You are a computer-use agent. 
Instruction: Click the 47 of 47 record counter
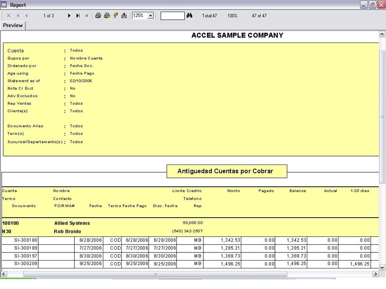(259, 16)
